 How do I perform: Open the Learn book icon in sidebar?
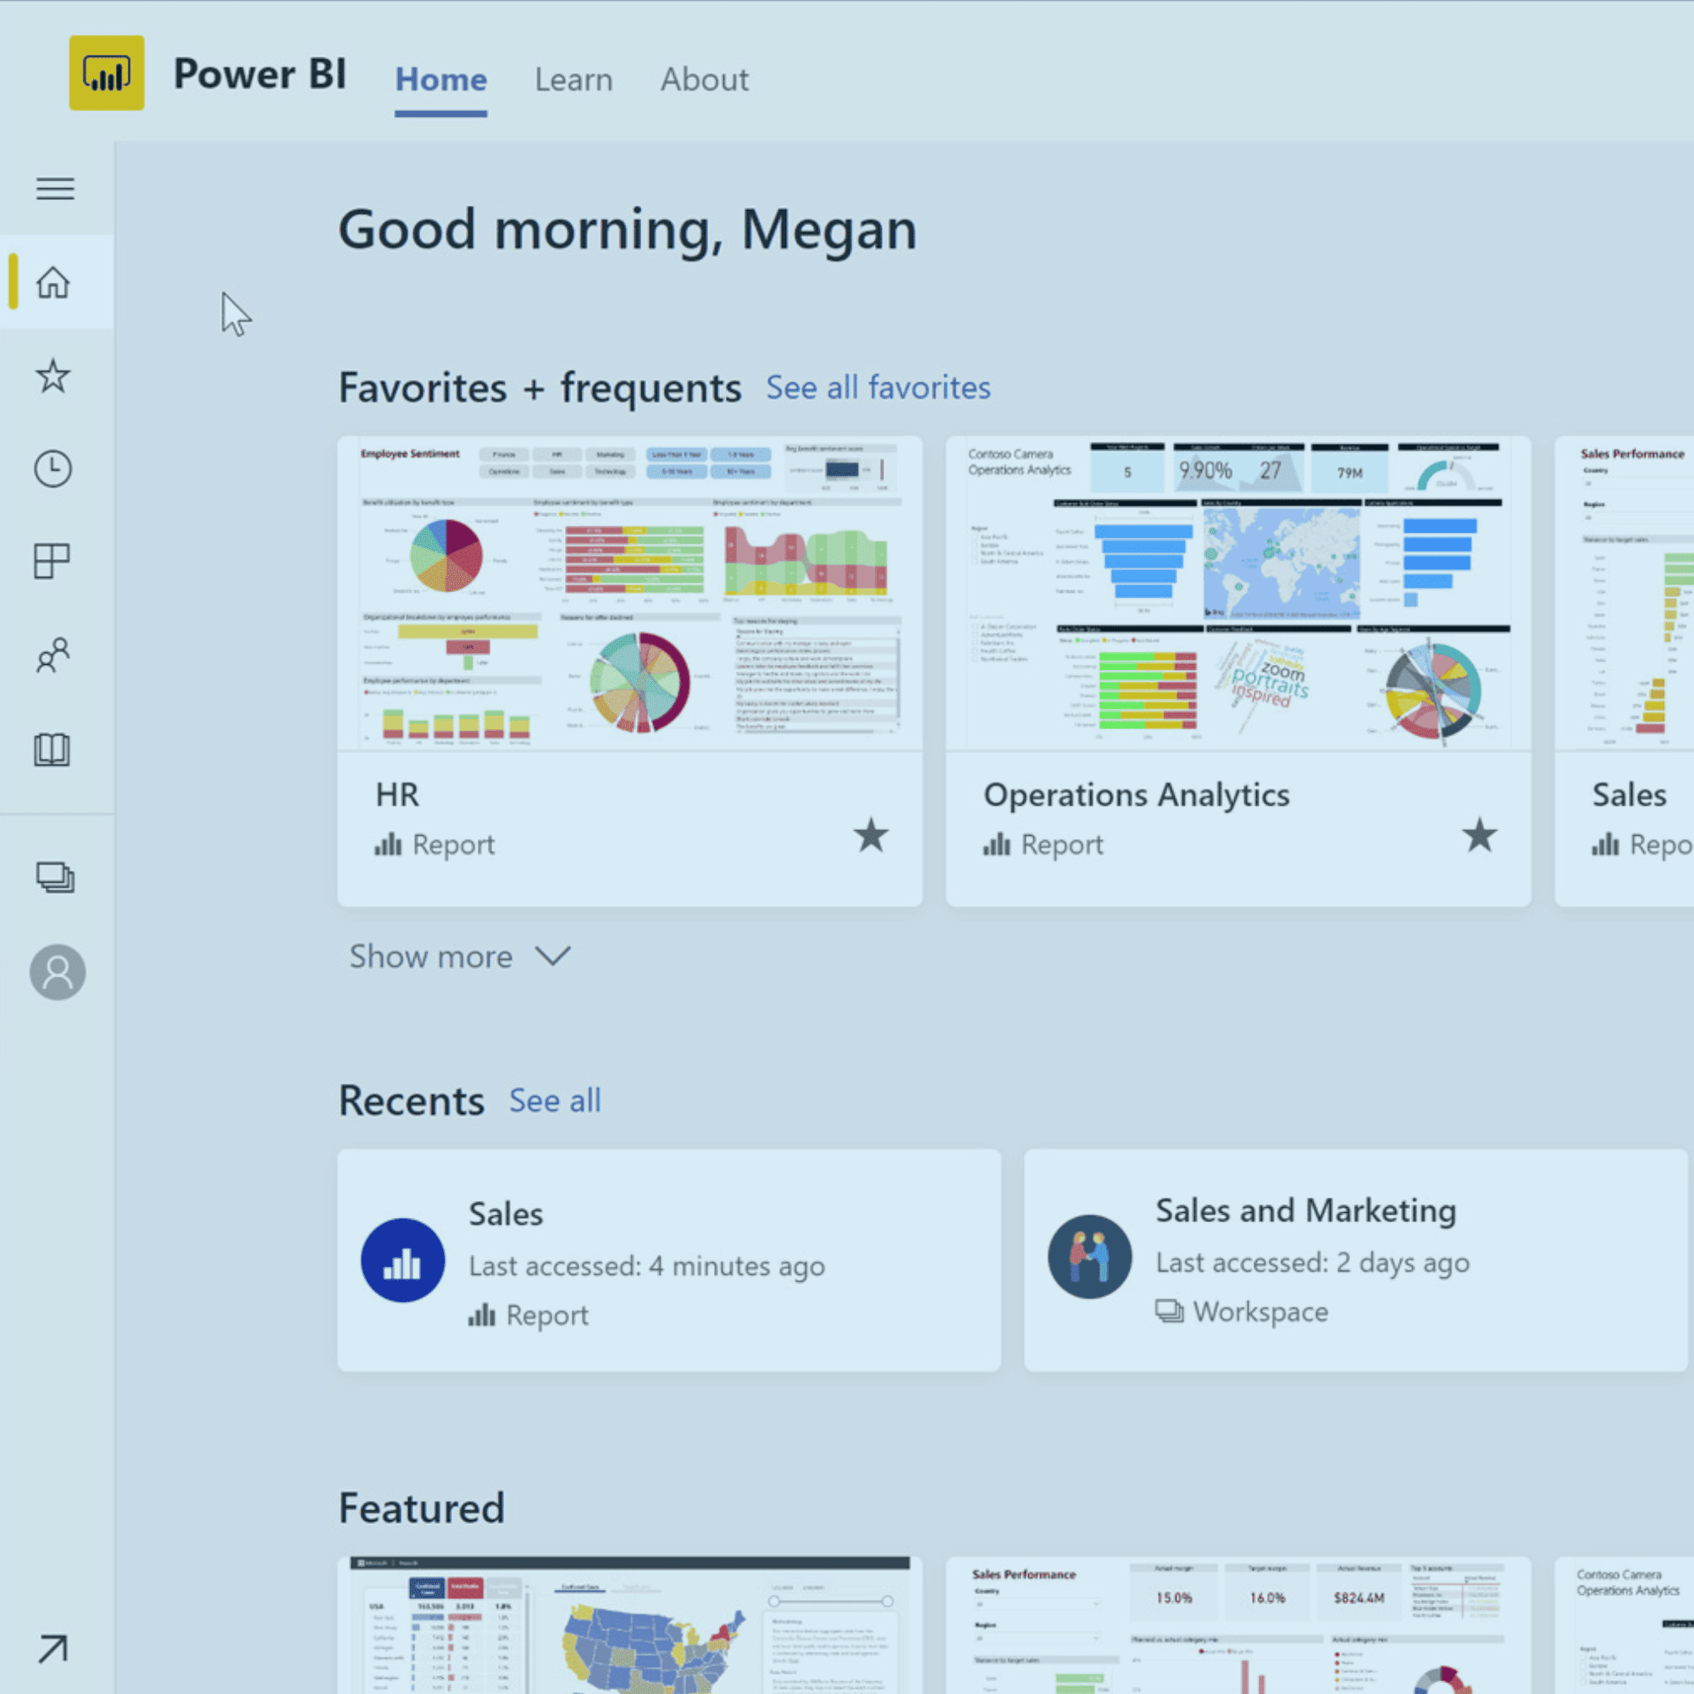[52, 750]
